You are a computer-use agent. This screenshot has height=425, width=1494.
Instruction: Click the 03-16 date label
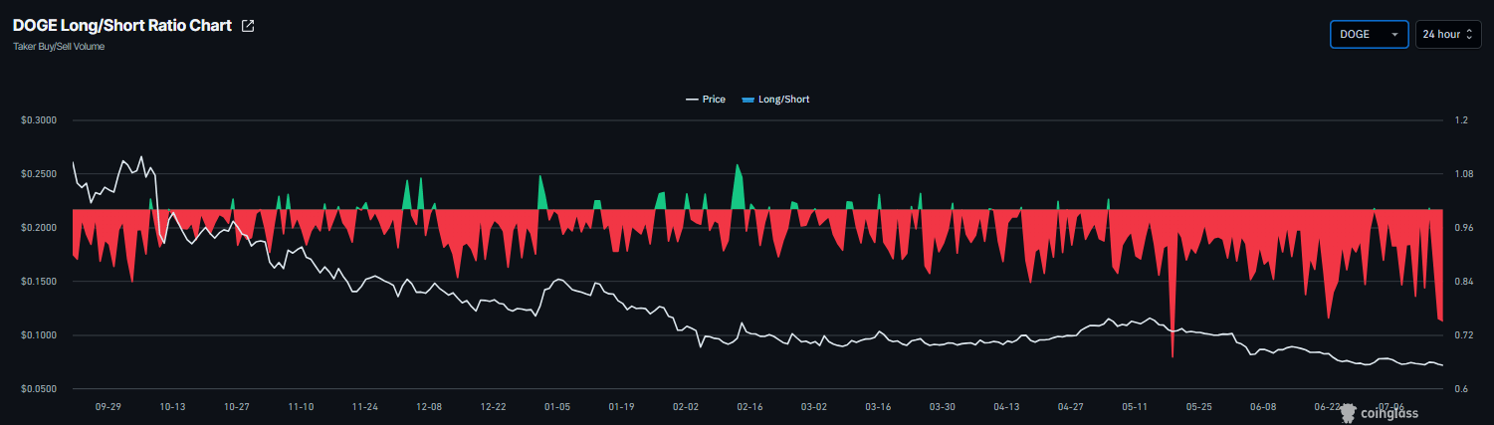coord(878,407)
